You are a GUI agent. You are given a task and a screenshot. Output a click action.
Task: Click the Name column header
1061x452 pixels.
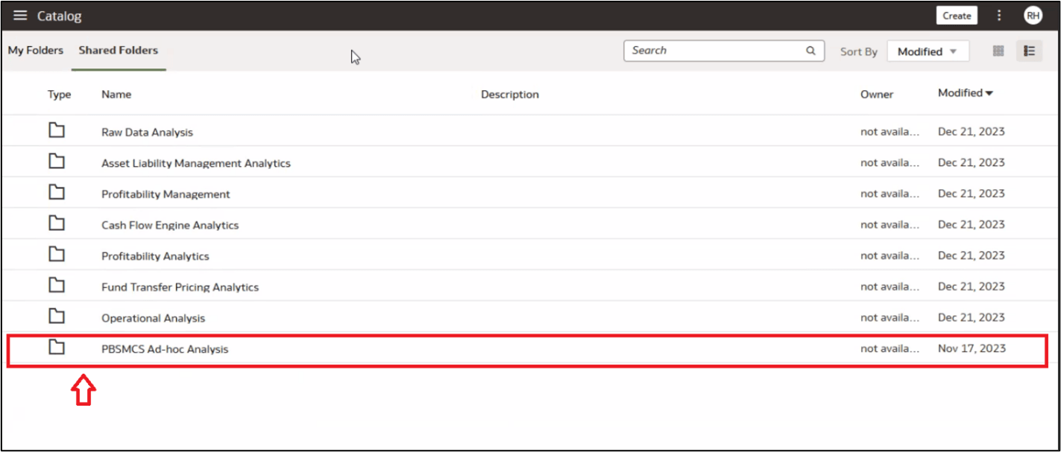[116, 94]
